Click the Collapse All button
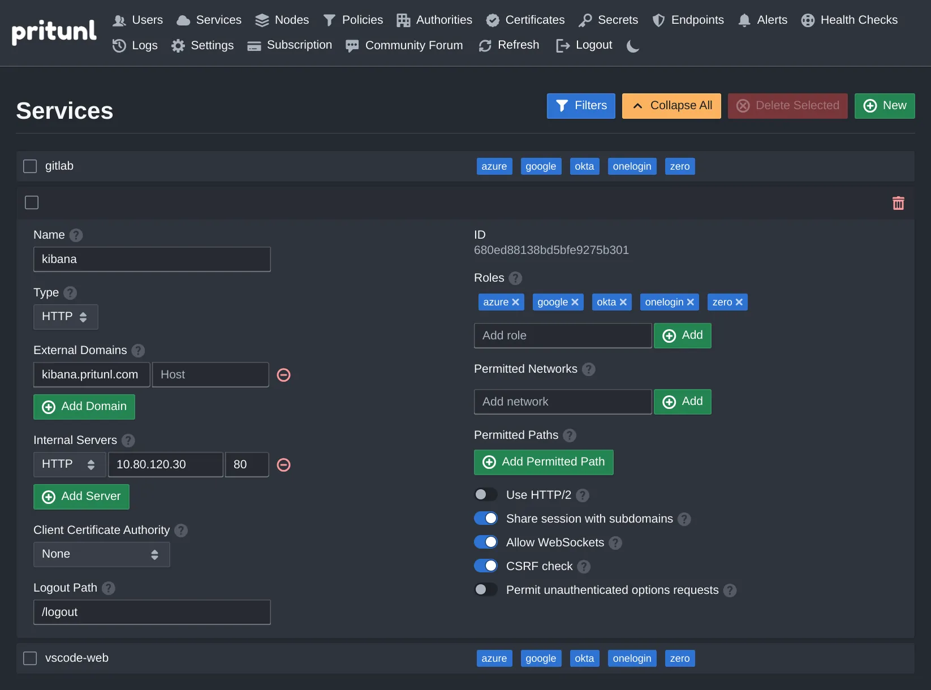The width and height of the screenshot is (931, 690). click(x=671, y=106)
